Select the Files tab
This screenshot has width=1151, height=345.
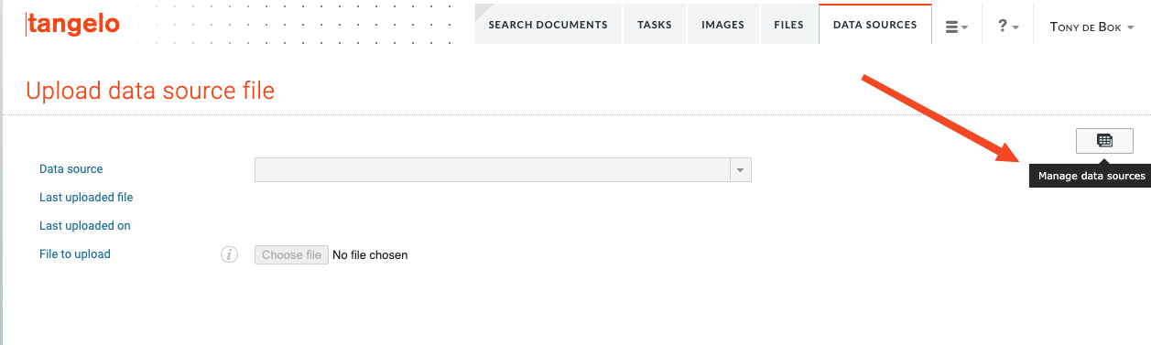click(788, 25)
